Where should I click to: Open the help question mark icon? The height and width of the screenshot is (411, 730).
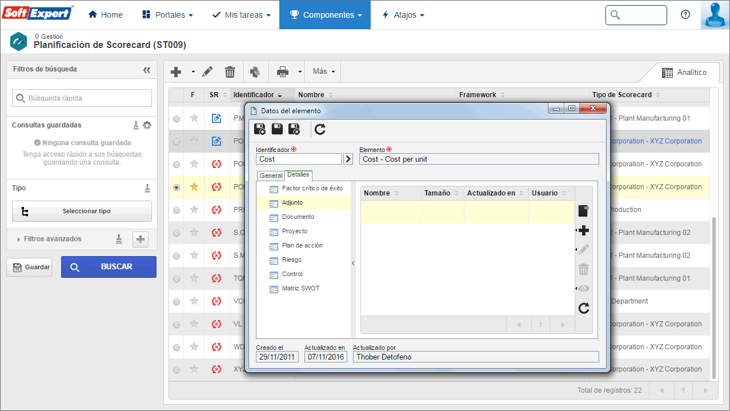coord(685,15)
